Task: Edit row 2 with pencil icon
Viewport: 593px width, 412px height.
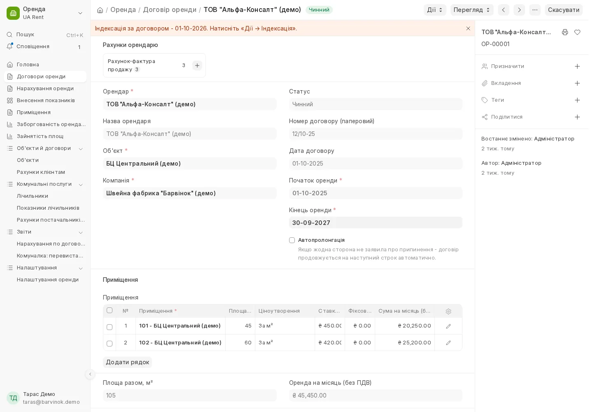Action: pos(448,343)
